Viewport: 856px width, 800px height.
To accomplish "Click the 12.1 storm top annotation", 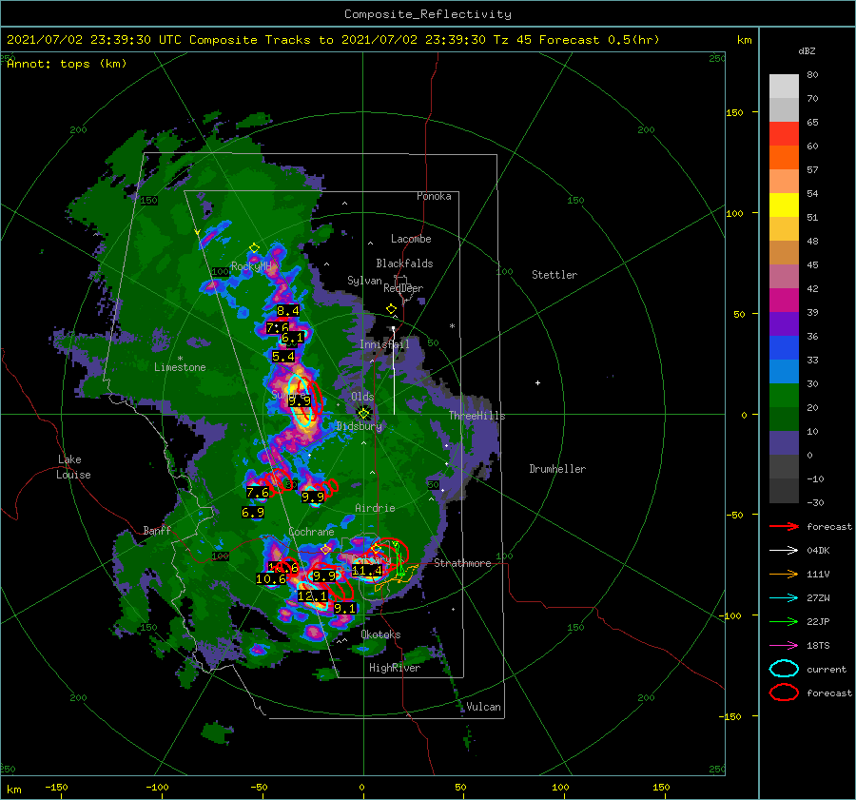I will (x=313, y=595).
